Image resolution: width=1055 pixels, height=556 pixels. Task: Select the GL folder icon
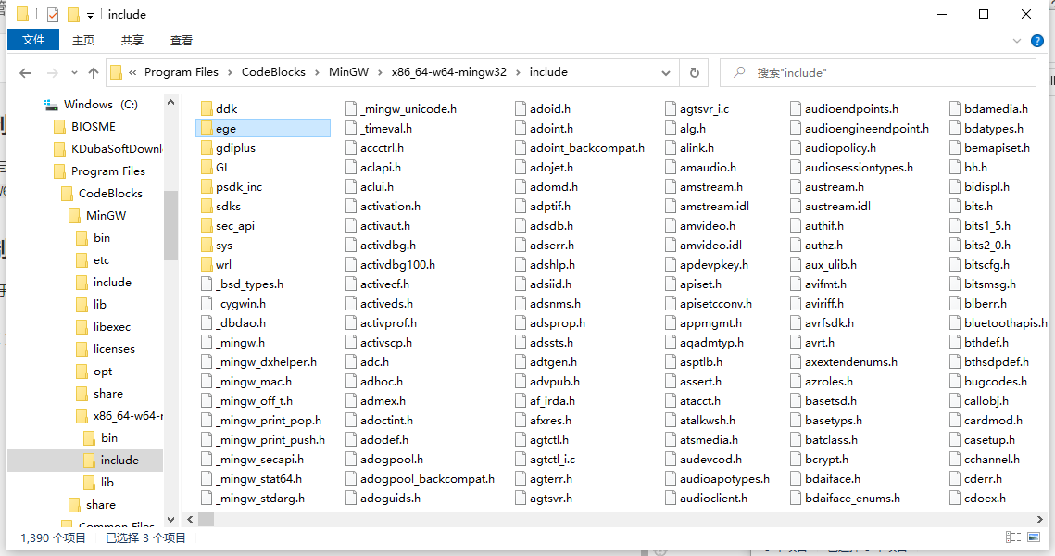pyautogui.click(x=207, y=168)
